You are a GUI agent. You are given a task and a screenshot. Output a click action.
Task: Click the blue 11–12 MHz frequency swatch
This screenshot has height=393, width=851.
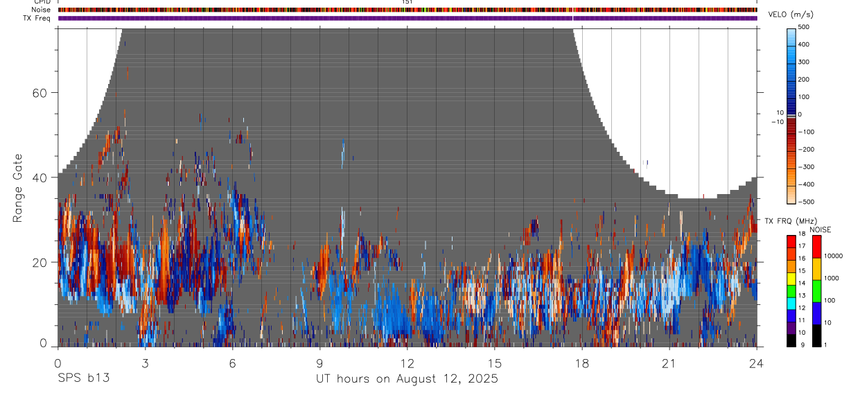click(791, 315)
